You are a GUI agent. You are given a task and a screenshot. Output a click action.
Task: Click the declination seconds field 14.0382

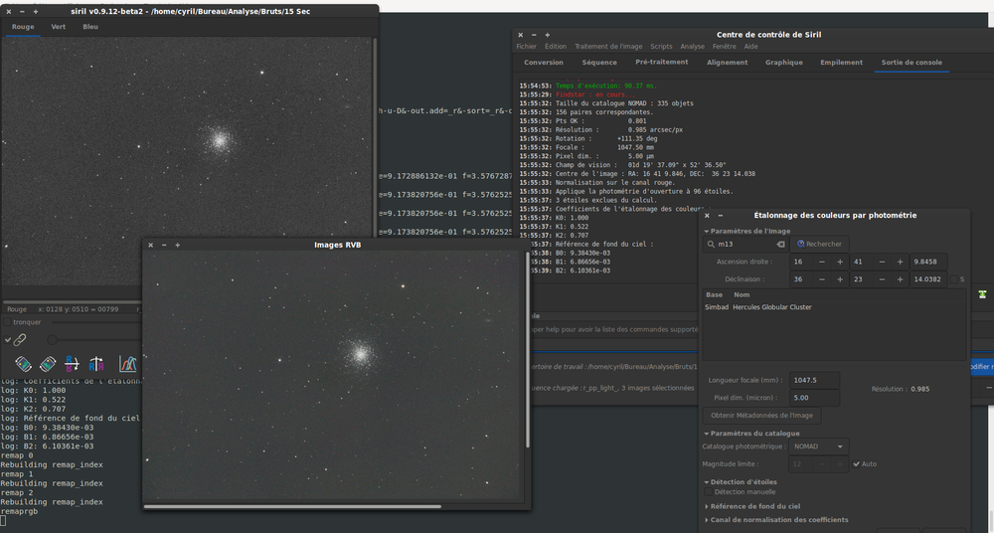(x=928, y=279)
